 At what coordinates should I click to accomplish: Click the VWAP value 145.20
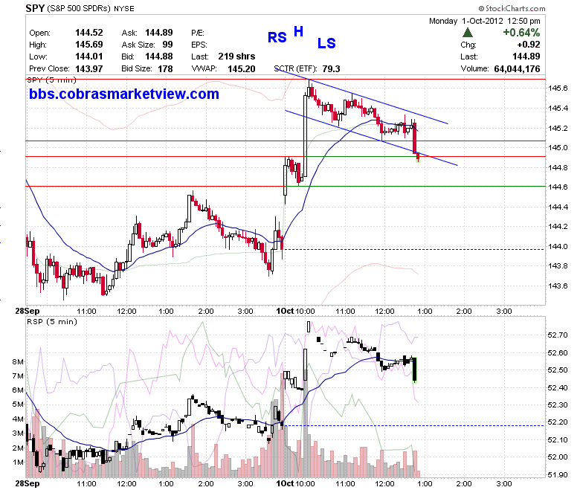(x=241, y=69)
